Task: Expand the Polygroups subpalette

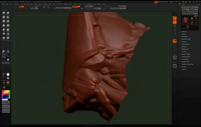Action: pyautogui.click(x=185, y=49)
